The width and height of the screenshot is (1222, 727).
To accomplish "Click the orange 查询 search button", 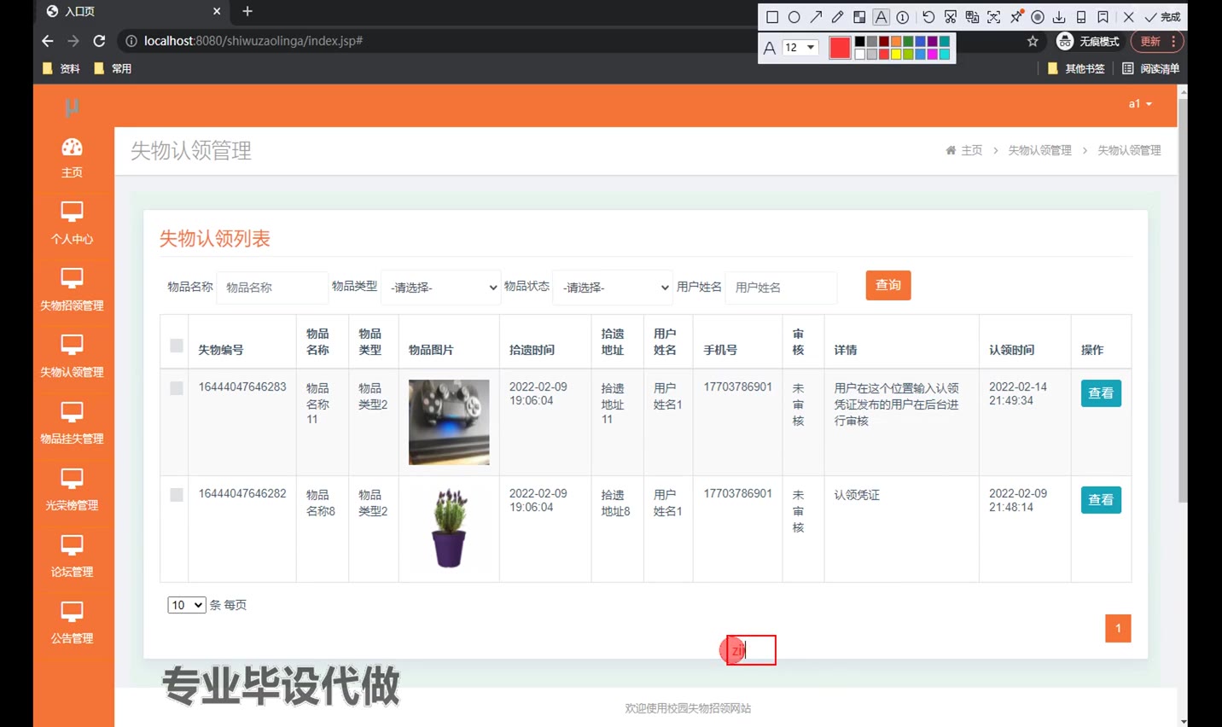I will click(887, 285).
